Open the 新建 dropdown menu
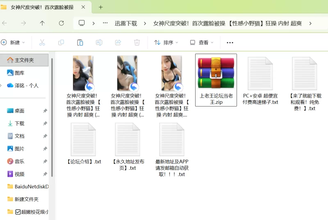Viewport: 328px width, 220px height. click(x=13, y=43)
